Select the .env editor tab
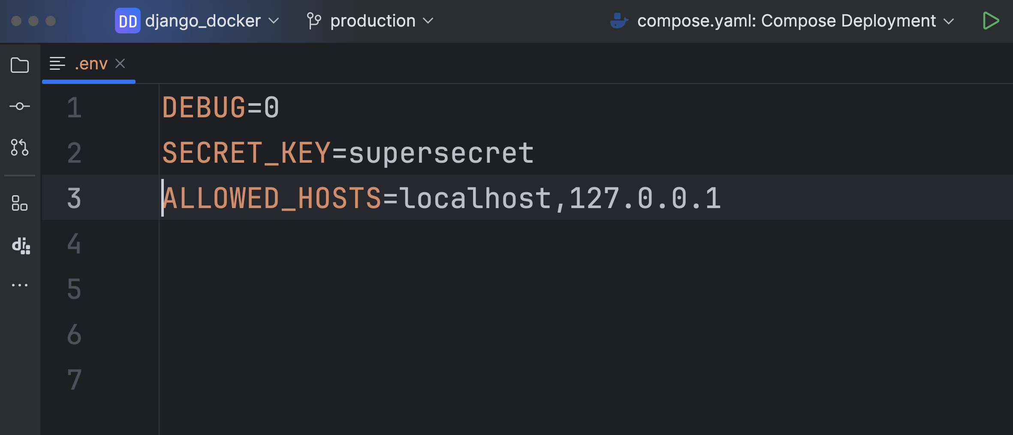 (x=91, y=64)
